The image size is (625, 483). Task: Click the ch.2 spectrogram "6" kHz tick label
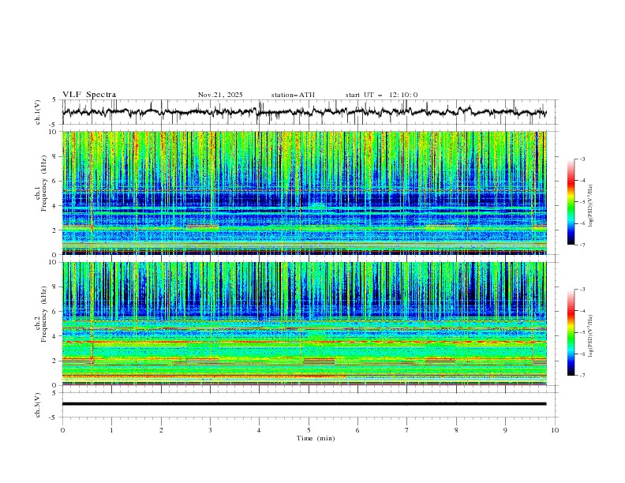click(x=55, y=312)
